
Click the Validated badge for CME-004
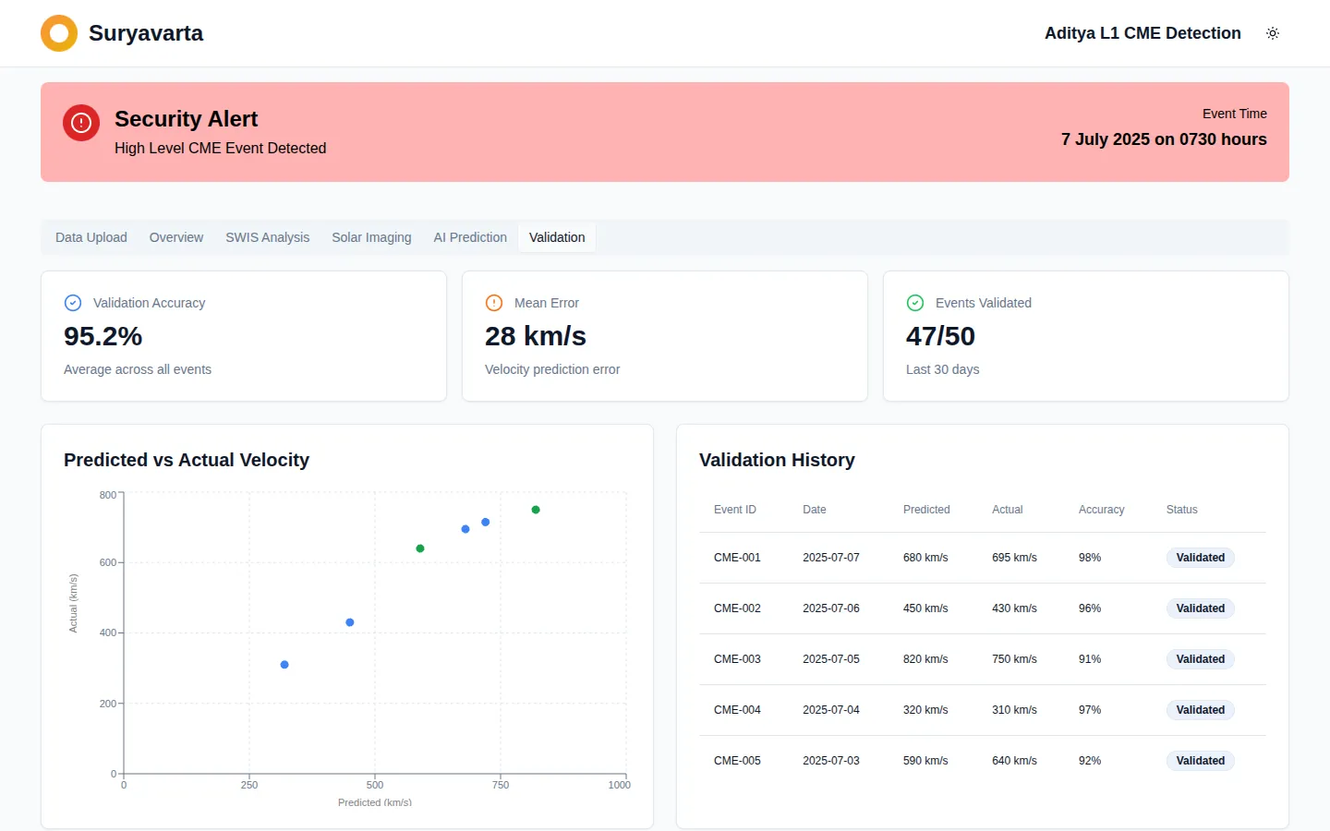[1201, 710]
